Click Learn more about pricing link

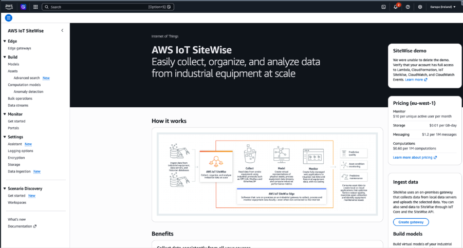click(x=415, y=158)
